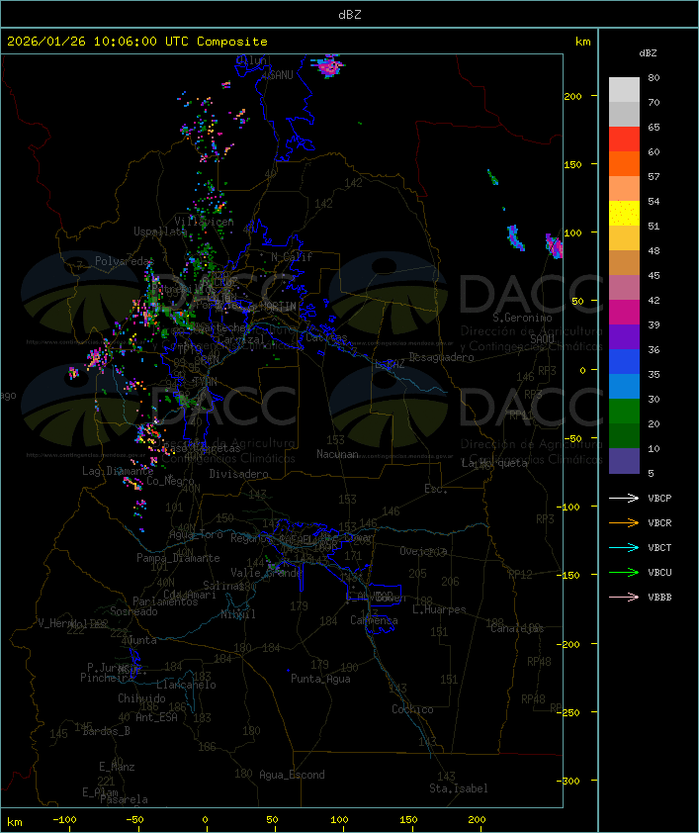Screen dimensions: 699x833
Task: Click the -300 tick on the vertical axis
Action: 570,781
